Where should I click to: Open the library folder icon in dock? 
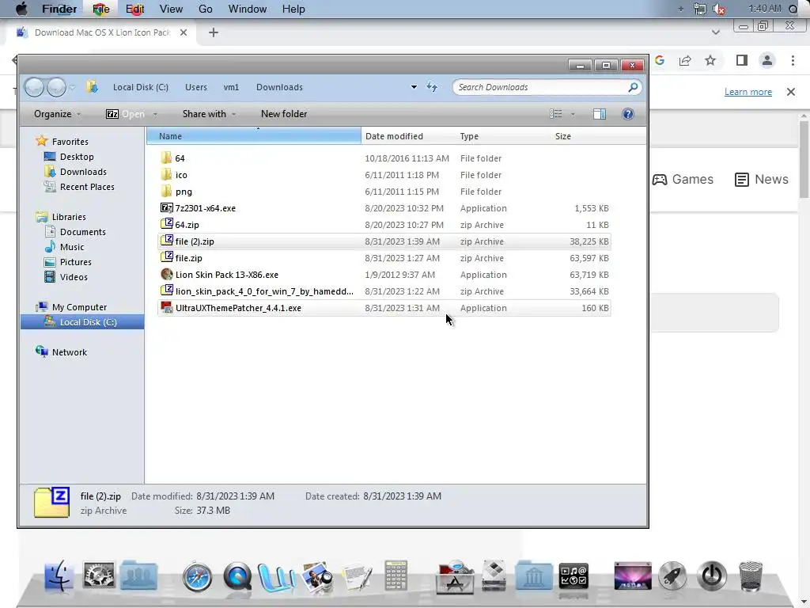534,575
